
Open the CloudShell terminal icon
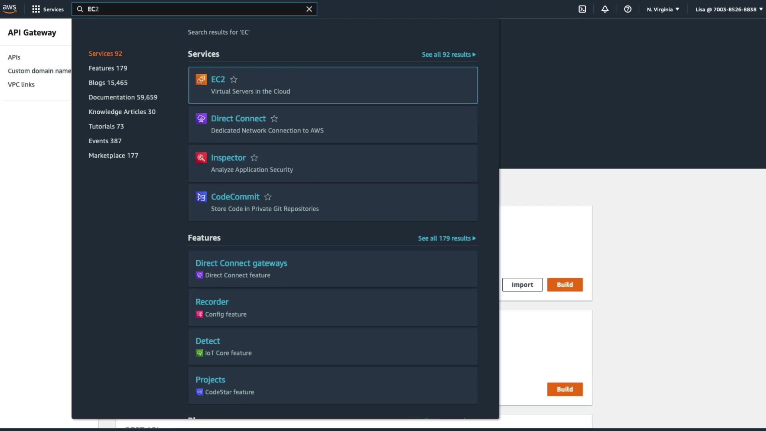(x=582, y=9)
